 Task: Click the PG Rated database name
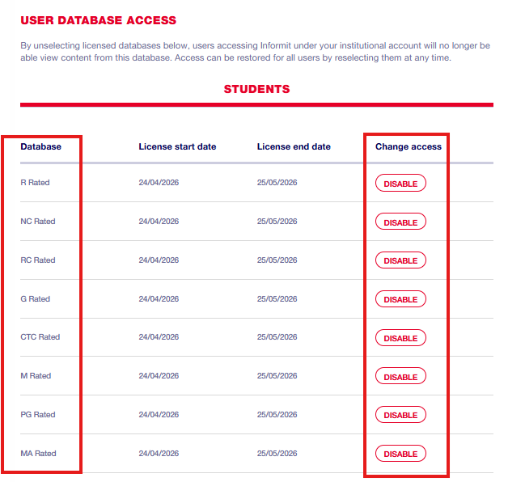tap(37, 415)
